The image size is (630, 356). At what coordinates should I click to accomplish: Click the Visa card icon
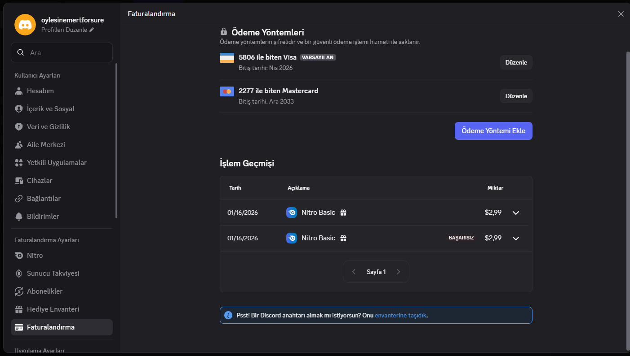point(227,58)
